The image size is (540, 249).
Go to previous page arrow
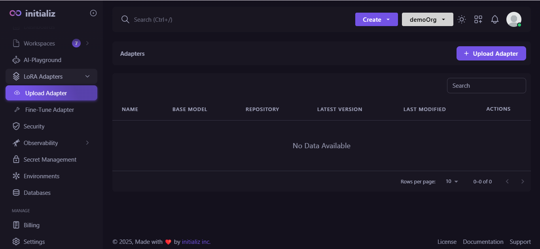pyautogui.click(x=507, y=181)
